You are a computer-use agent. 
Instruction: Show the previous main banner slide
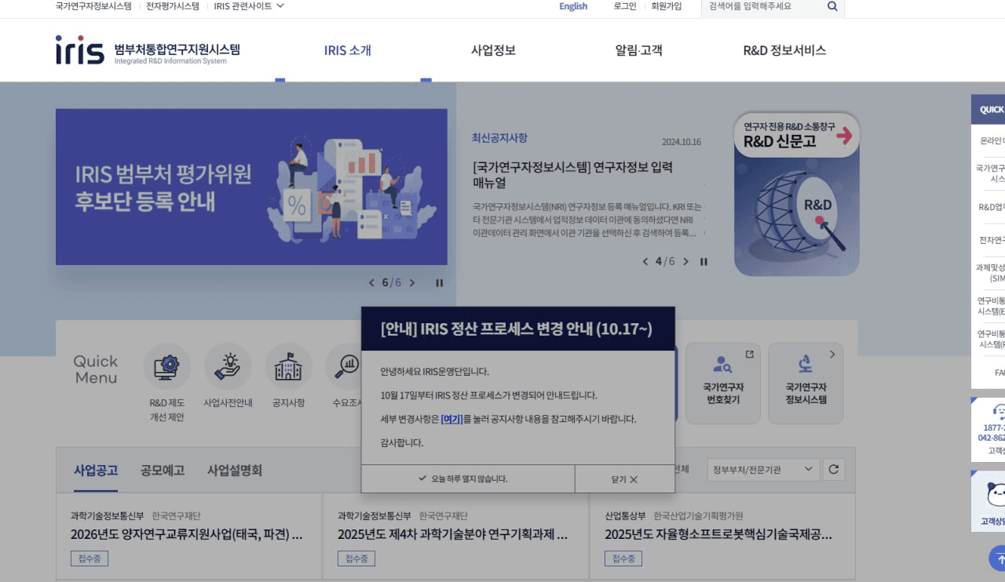coord(372,283)
